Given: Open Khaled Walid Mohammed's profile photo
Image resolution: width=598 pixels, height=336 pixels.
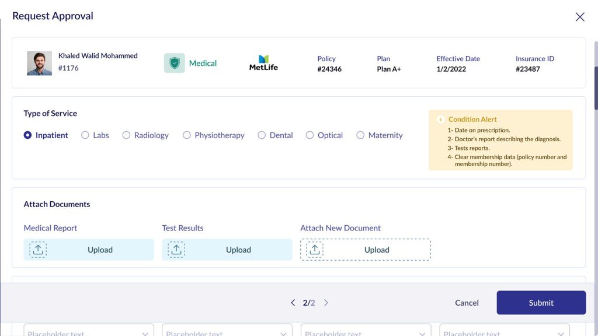Looking at the screenshot, I should (39, 63).
